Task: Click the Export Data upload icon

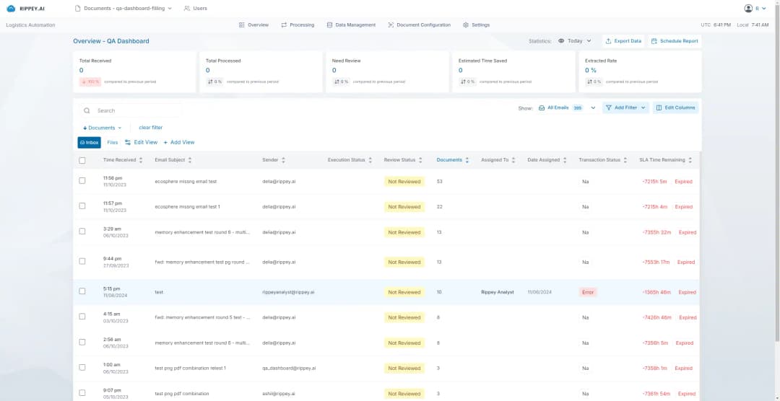Action: coord(608,41)
